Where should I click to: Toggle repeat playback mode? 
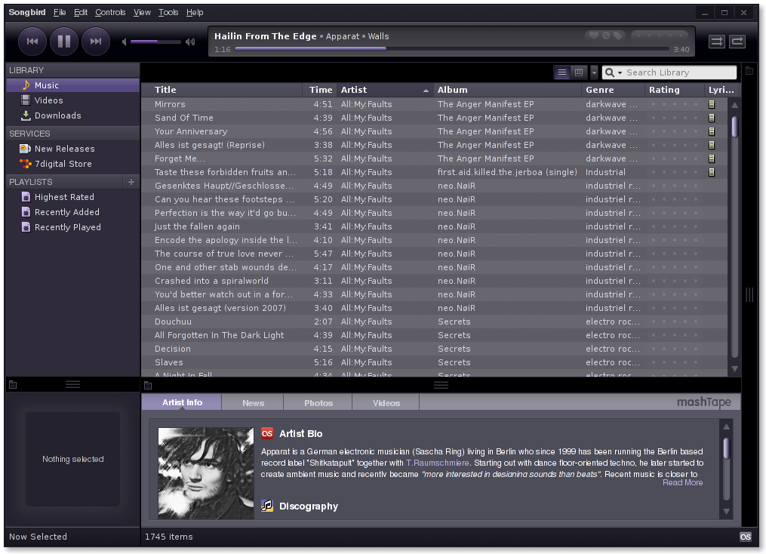coord(737,42)
